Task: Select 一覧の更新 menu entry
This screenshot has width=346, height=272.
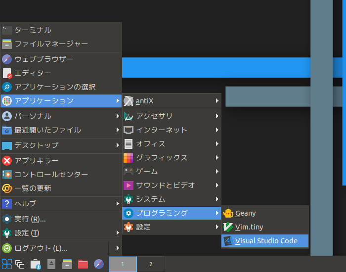Action: pos(61,188)
